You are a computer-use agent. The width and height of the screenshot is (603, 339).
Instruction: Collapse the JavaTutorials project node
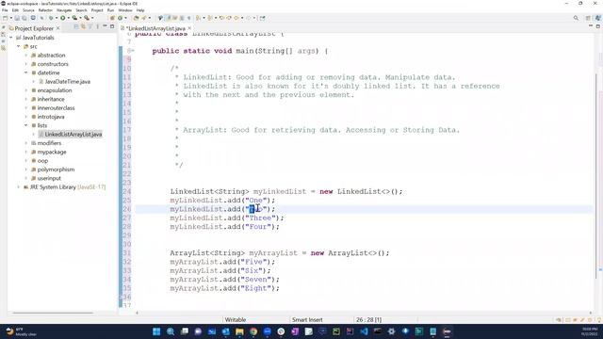coord(11,38)
